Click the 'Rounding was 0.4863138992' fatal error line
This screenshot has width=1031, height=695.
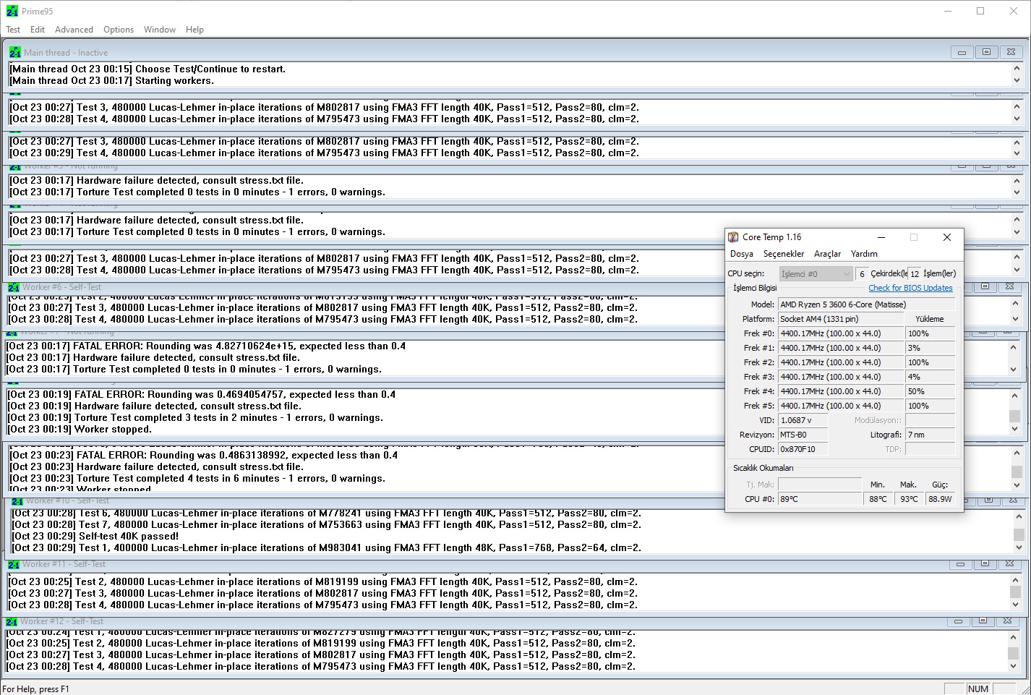[x=204, y=456]
